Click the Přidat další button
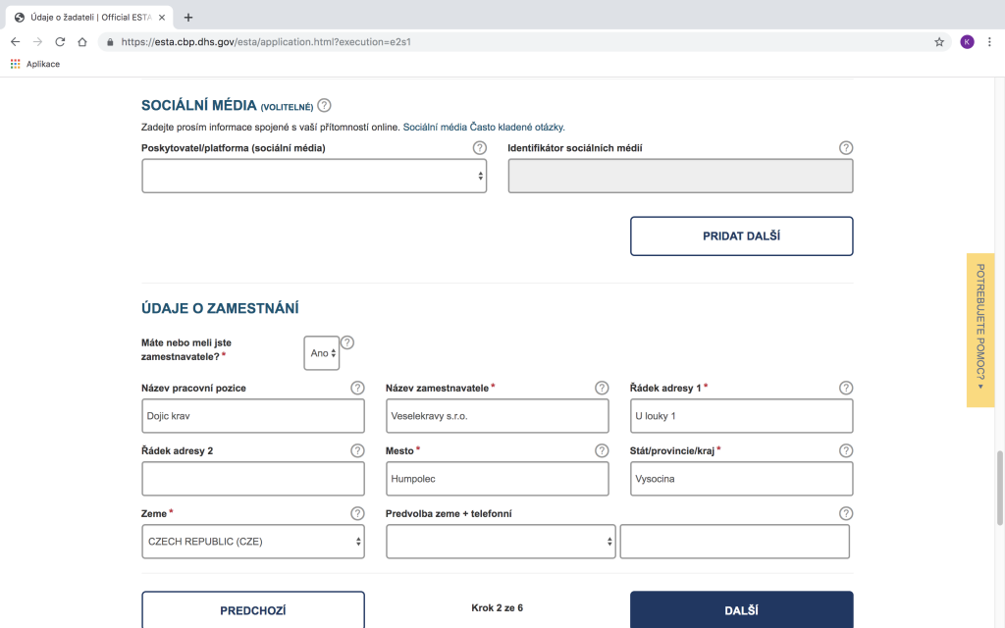 coord(741,236)
